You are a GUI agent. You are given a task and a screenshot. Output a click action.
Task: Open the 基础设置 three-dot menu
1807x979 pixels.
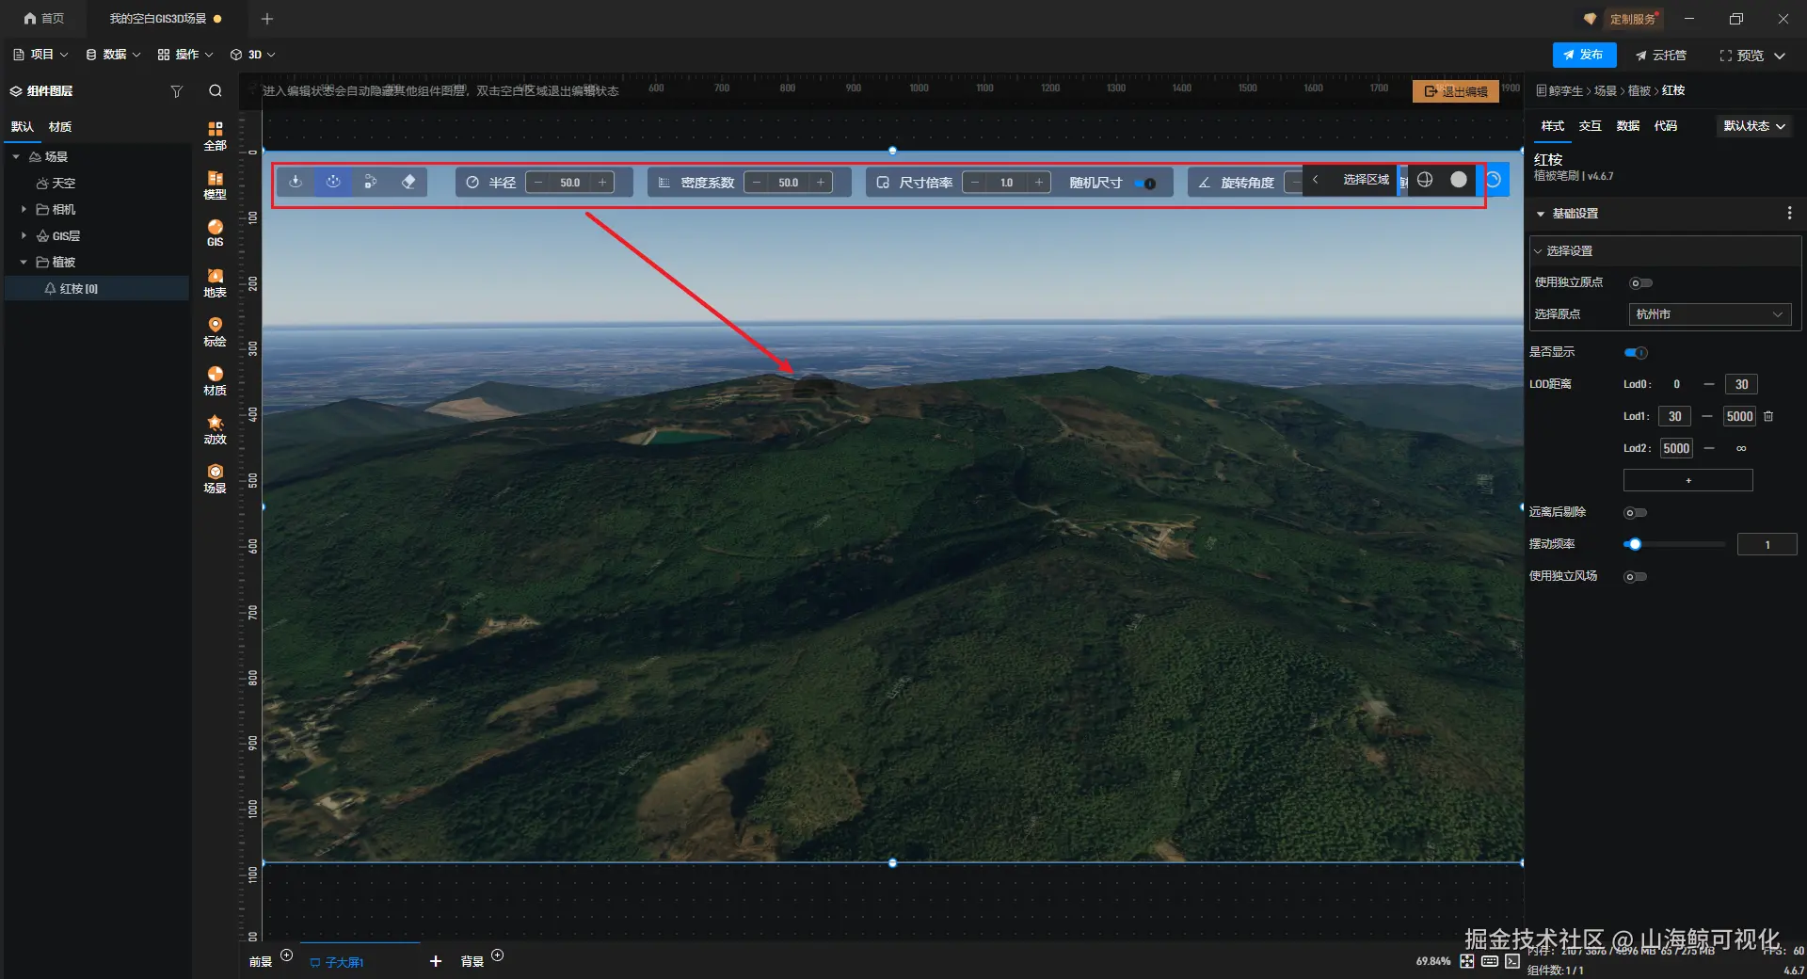pos(1789,214)
